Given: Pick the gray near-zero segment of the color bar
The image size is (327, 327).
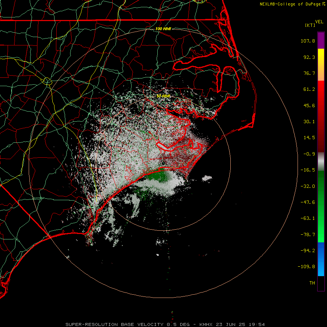Looking at the screenshot, I should click(321, 161).
